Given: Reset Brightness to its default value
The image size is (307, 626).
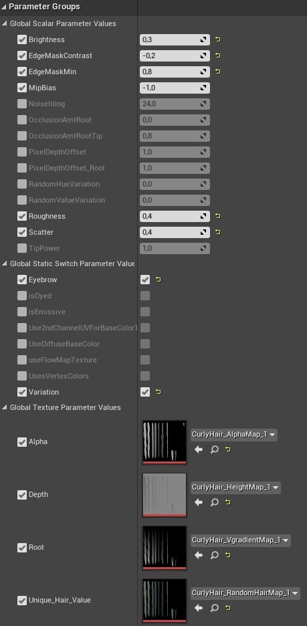Looking at the screenshot, I should click(x=218, y=39).
